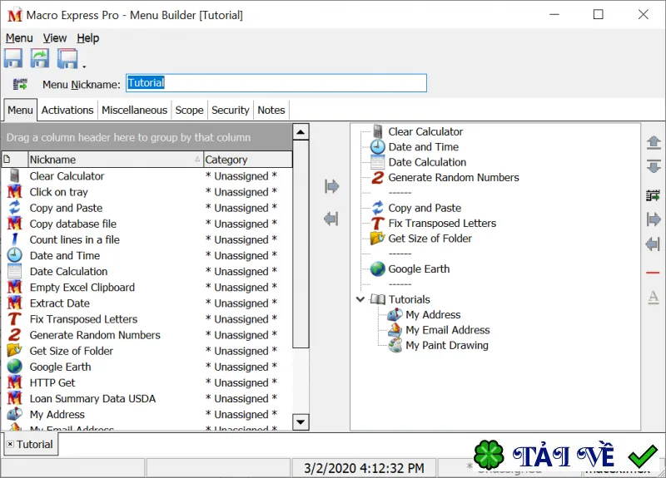Click Google Earth globe icon in list
The width and height of the screenshot is (666, 478).
14,367
